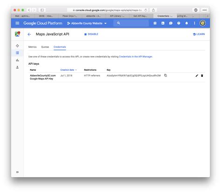
Task: Click the Safari extension icon in toolbar
Action: 196,10
